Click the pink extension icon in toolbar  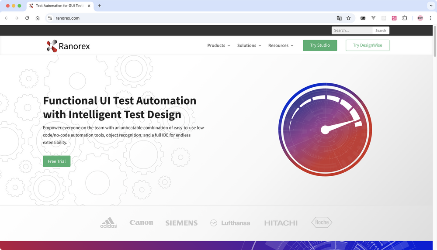(x=394, y=18)
